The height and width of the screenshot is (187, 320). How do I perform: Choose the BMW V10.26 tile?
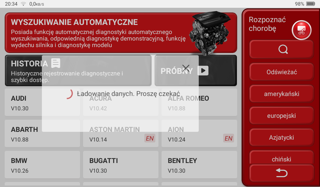coord(42,165)
